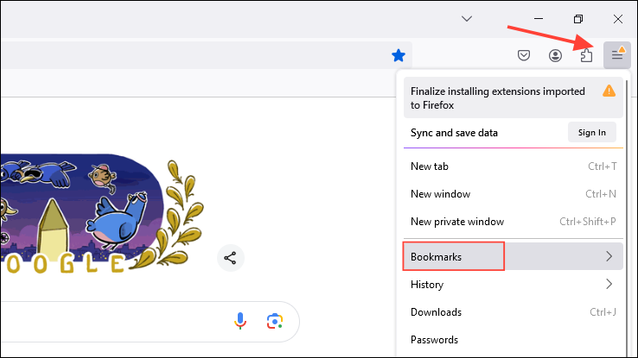Click Finalize installing extensions notification
Screen dimensions: 638x358
click(498, 97)
